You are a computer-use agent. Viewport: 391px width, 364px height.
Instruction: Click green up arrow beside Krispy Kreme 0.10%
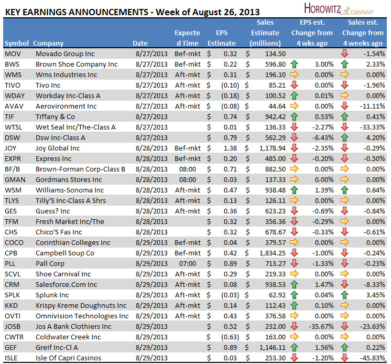[x=294, y=305]
